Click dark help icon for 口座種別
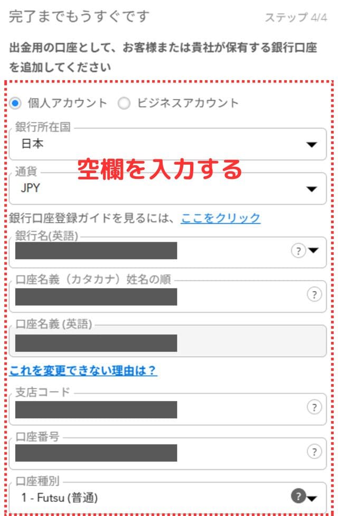The image size is (338, 516). (298, 496)
